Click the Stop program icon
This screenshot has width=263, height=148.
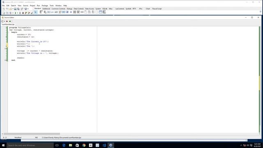[23, 13]
